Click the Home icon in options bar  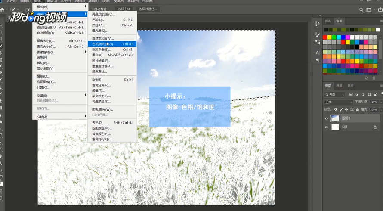pyautogui.click(x=2, y=10)
